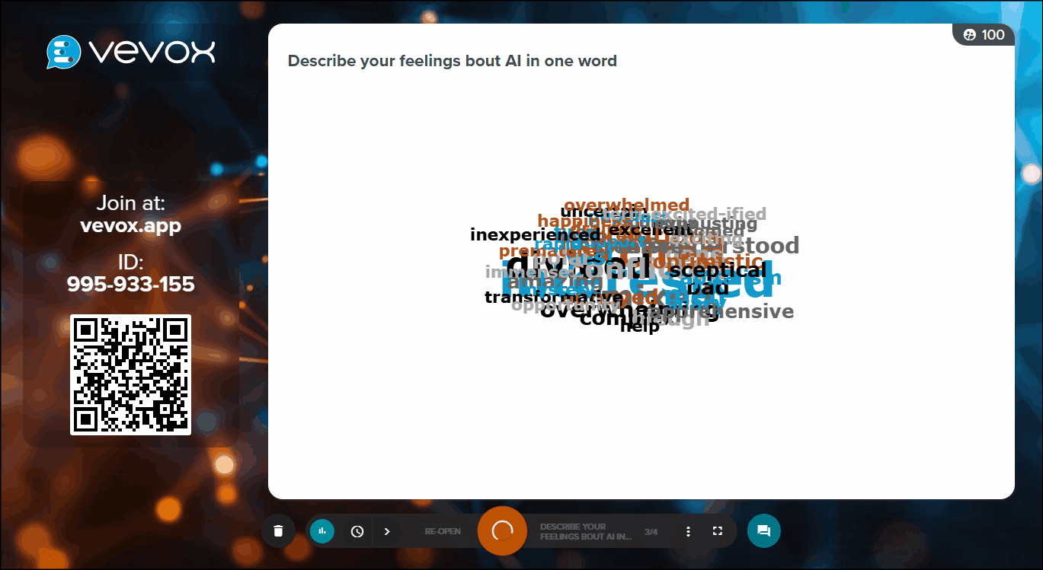Click the black word 'help' in cloud
This screenshot has height=570, width=1043.
pyautogui.click(x=639, y=326)
